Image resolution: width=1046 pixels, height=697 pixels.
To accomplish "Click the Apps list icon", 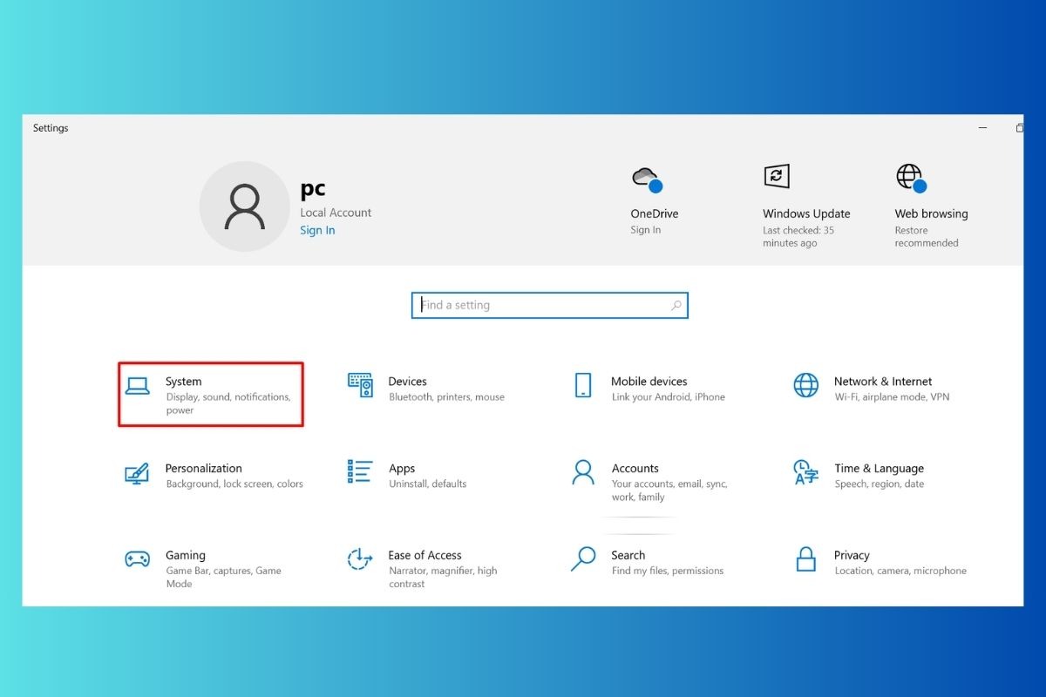I will [x=360, y=471].
